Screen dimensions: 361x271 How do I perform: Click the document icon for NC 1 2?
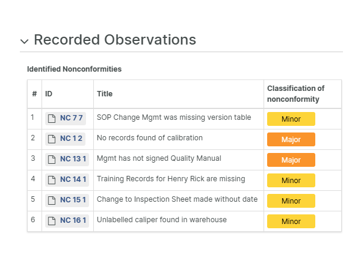click(x=52, y=139)
